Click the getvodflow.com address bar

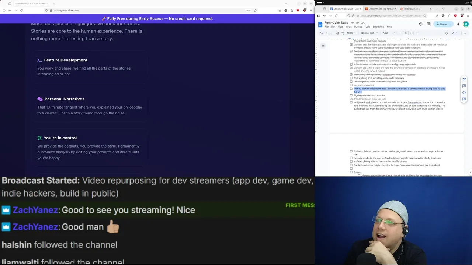151,10
